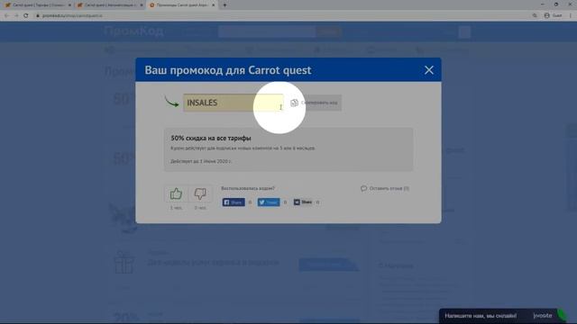
Task: Go forward with the browser forward arrow
Action: click(x=16, y=15)
